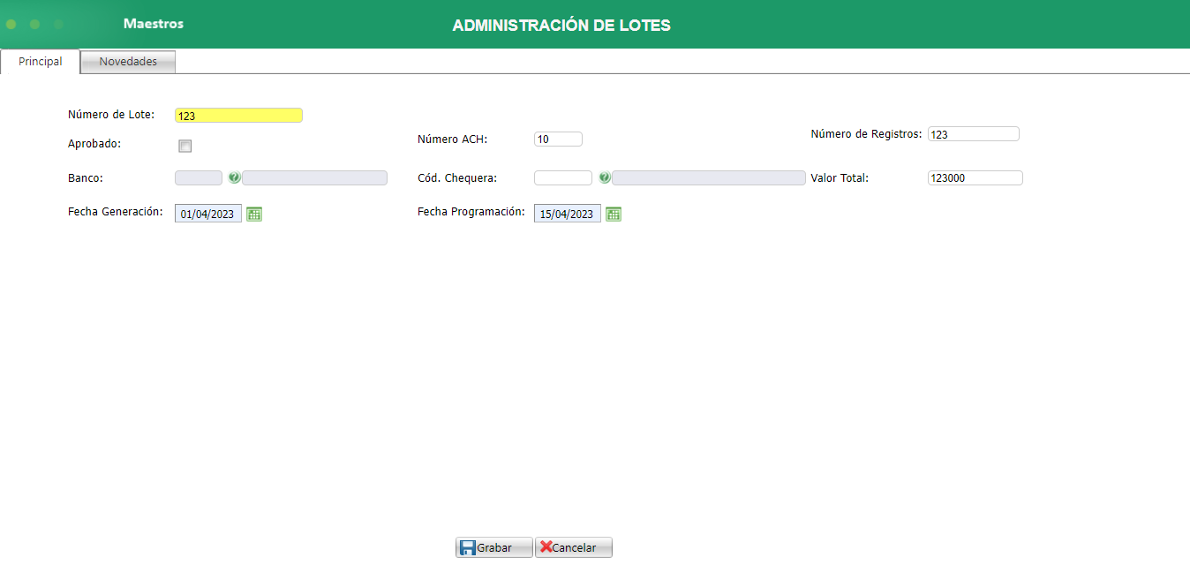The height and width of the screenshot is (580, 1190).
Task: Click the Valor Total input field
Action: (x=975, y=177)
